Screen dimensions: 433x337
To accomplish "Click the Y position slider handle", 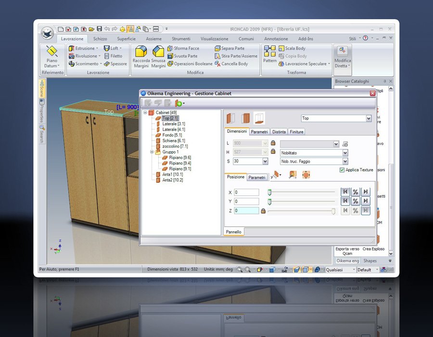I will [x=269, y=202].
